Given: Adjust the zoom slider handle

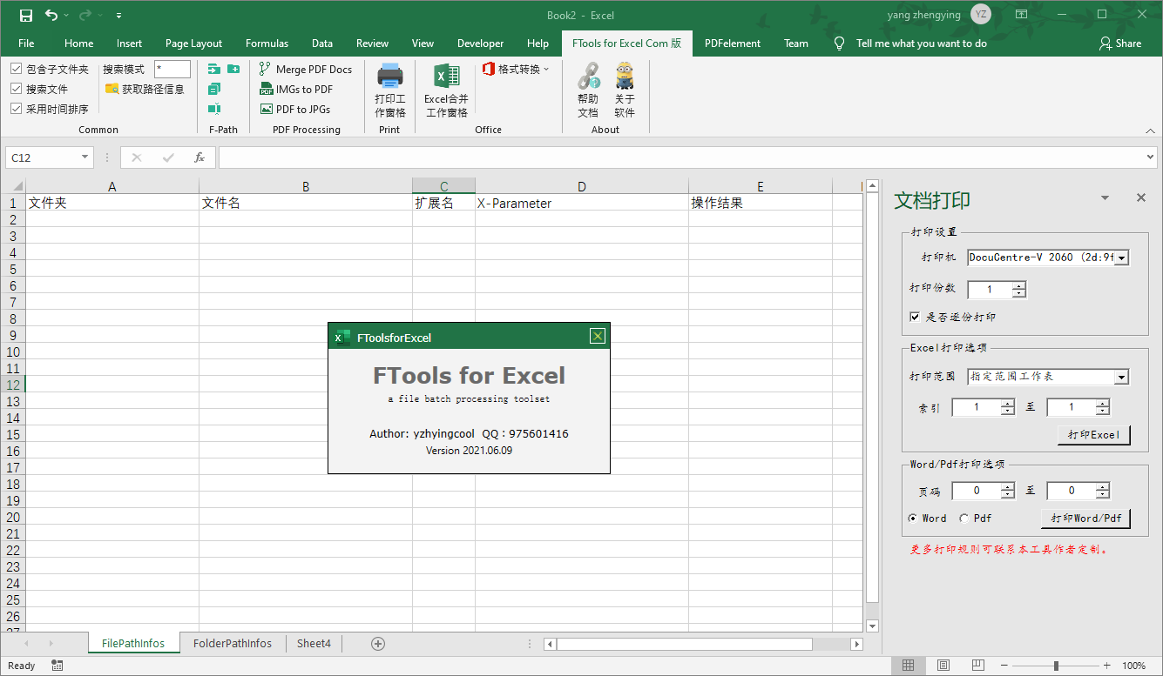Looking at the screenshot, I should pyautogui.click(x=1056, y=666).
